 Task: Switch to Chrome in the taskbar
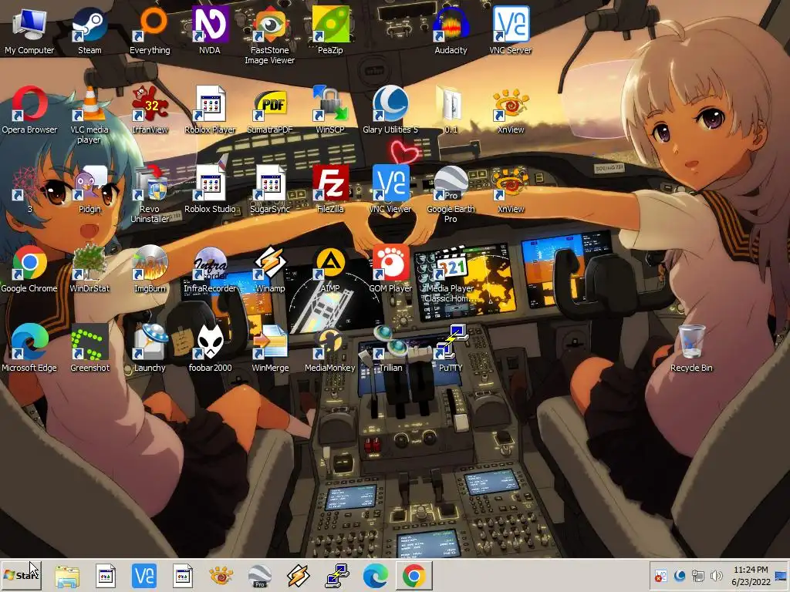click(414, 576)
